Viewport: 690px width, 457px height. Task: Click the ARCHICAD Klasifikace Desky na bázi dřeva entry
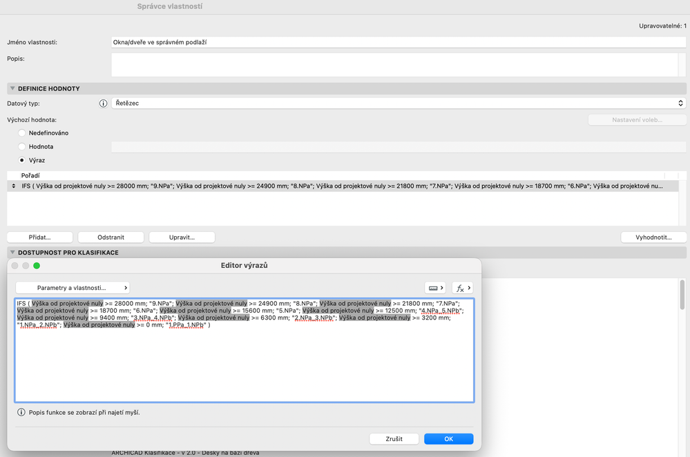(185, 453)
